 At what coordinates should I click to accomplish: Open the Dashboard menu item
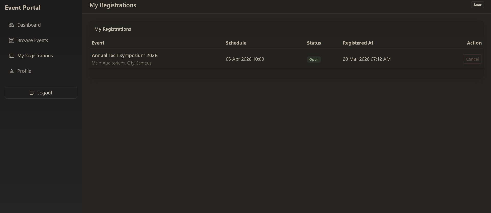tap(41, 25)
